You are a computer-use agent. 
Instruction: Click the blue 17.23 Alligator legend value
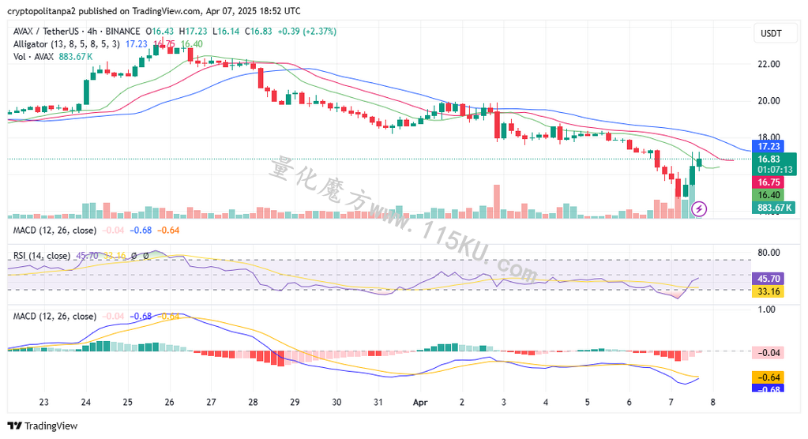136,44
